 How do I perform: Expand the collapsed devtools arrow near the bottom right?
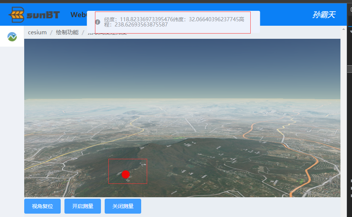(x=351, y=181)
